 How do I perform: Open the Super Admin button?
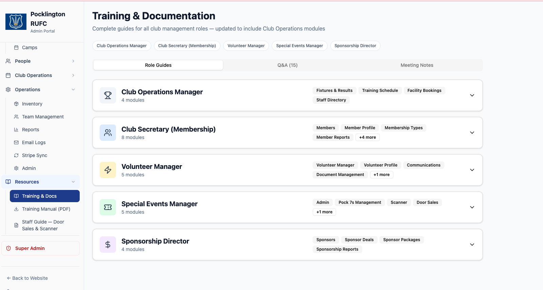[x=41, y=248]
